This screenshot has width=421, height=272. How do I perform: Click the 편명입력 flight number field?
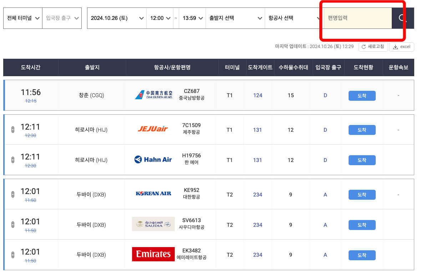358,18
